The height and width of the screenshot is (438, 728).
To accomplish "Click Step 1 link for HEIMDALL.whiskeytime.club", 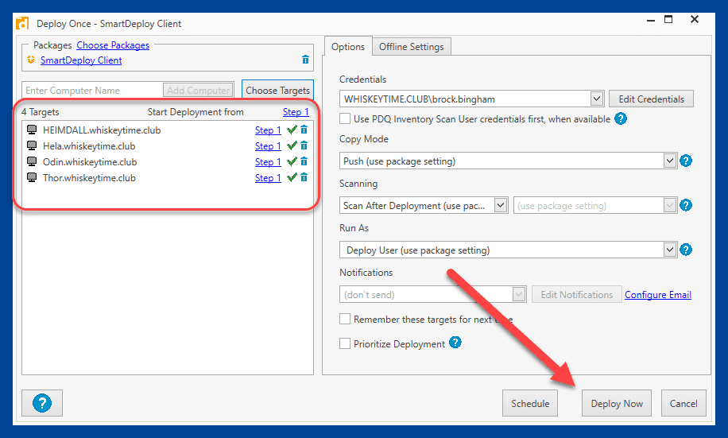I will [268, 130].
